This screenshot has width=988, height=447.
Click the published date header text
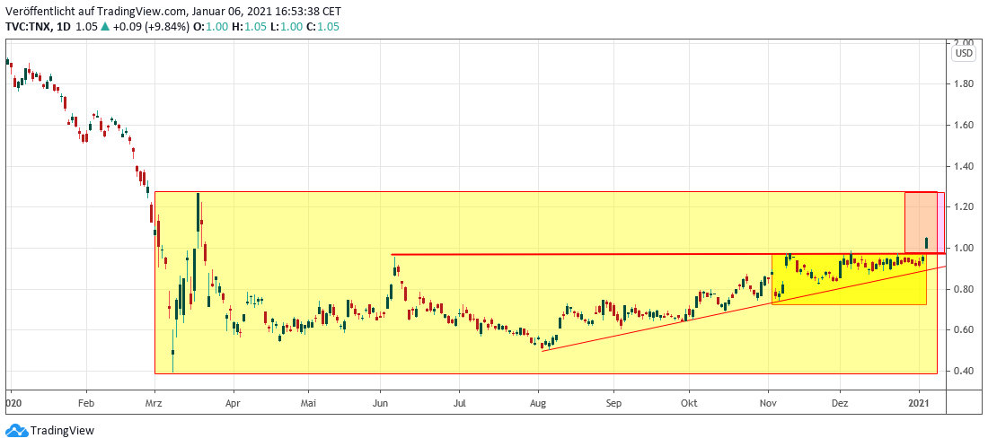pyautogui.click(x=175, y=12)
